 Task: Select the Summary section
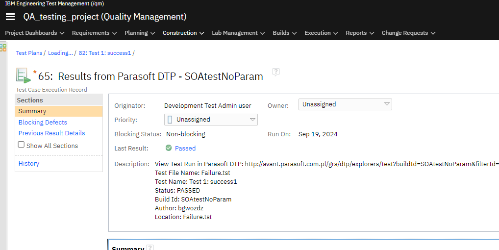click(59, 111)
